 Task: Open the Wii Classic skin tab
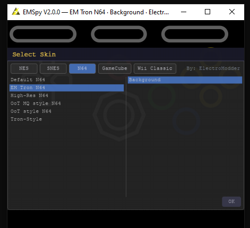[155, 68]
